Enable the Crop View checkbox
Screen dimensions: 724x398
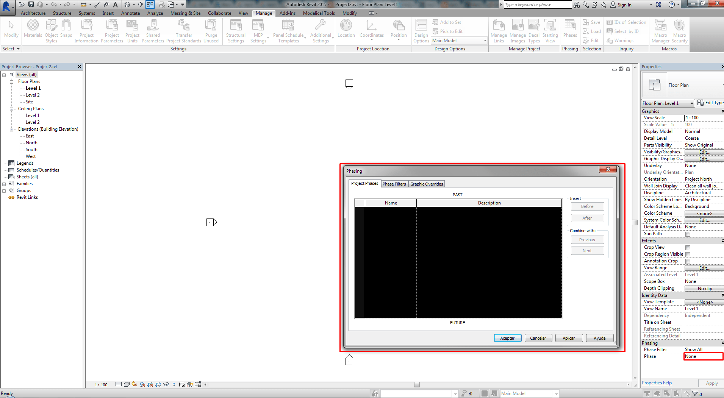[x=687, y=247]
